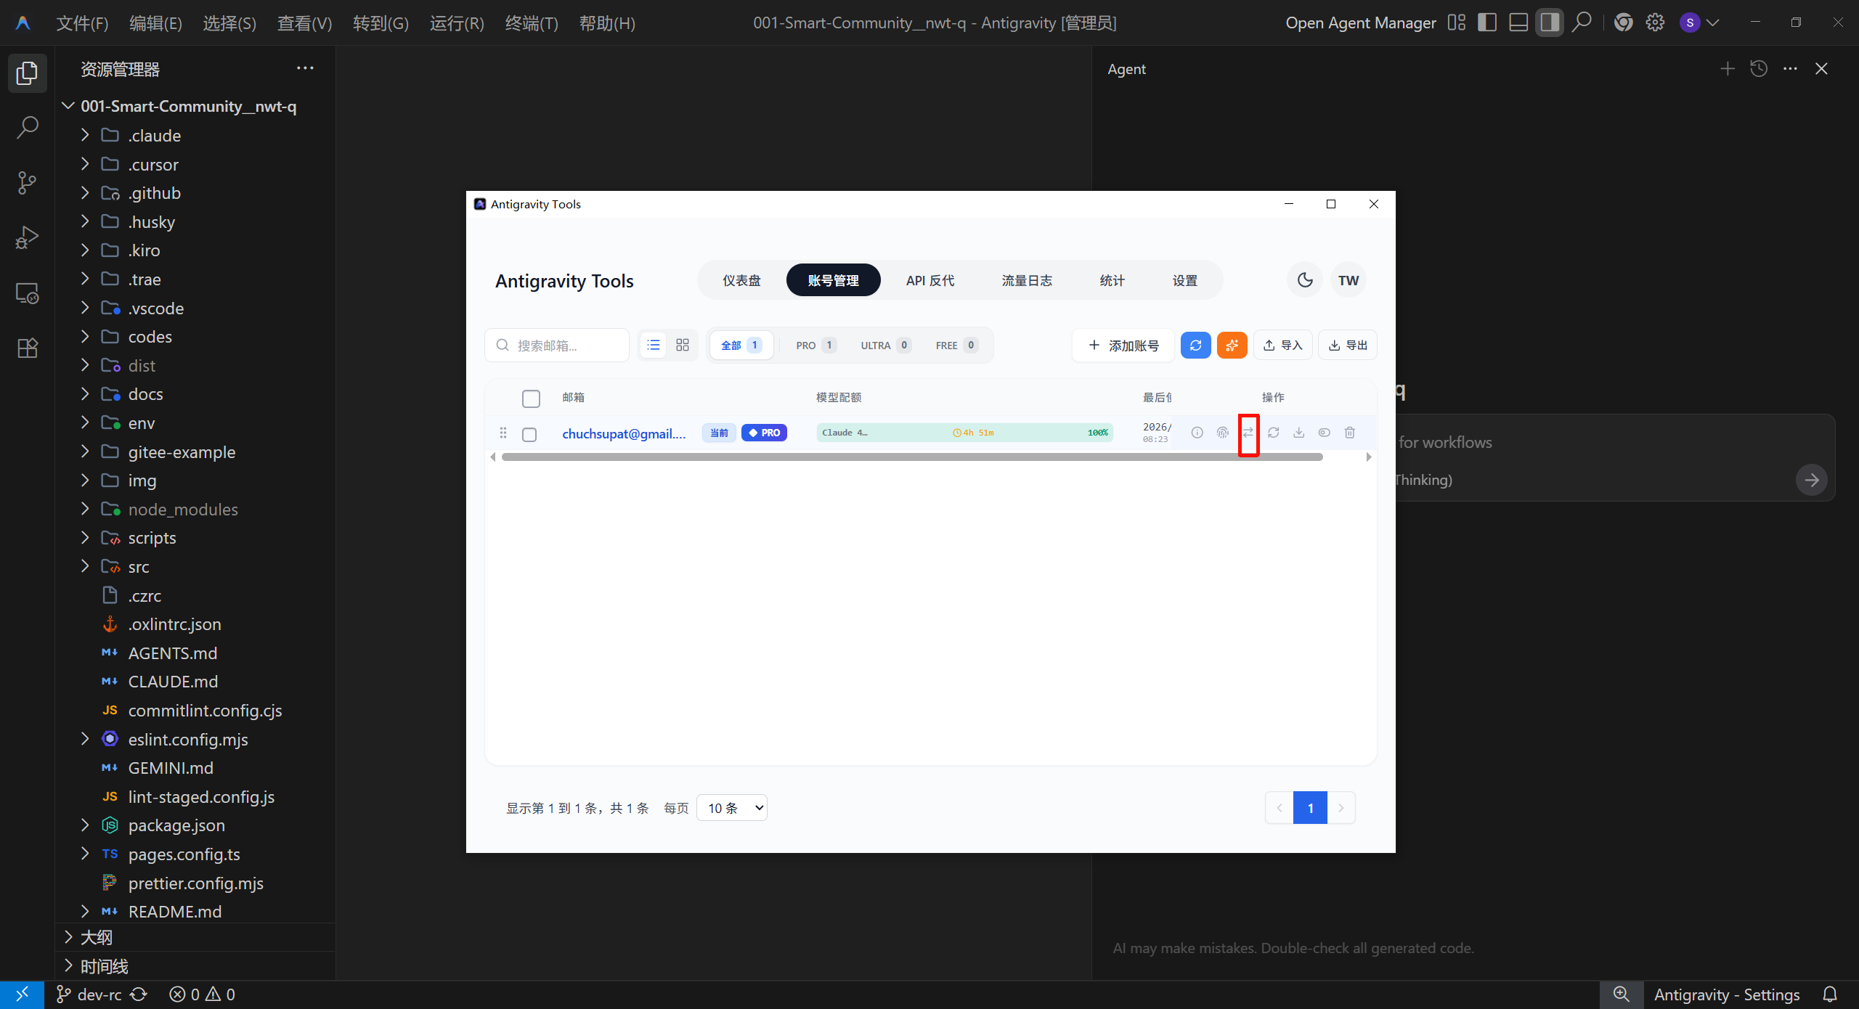Click the switch account arrows icon
This screenshot has height=1009, width=1859.
[1248, 433]
